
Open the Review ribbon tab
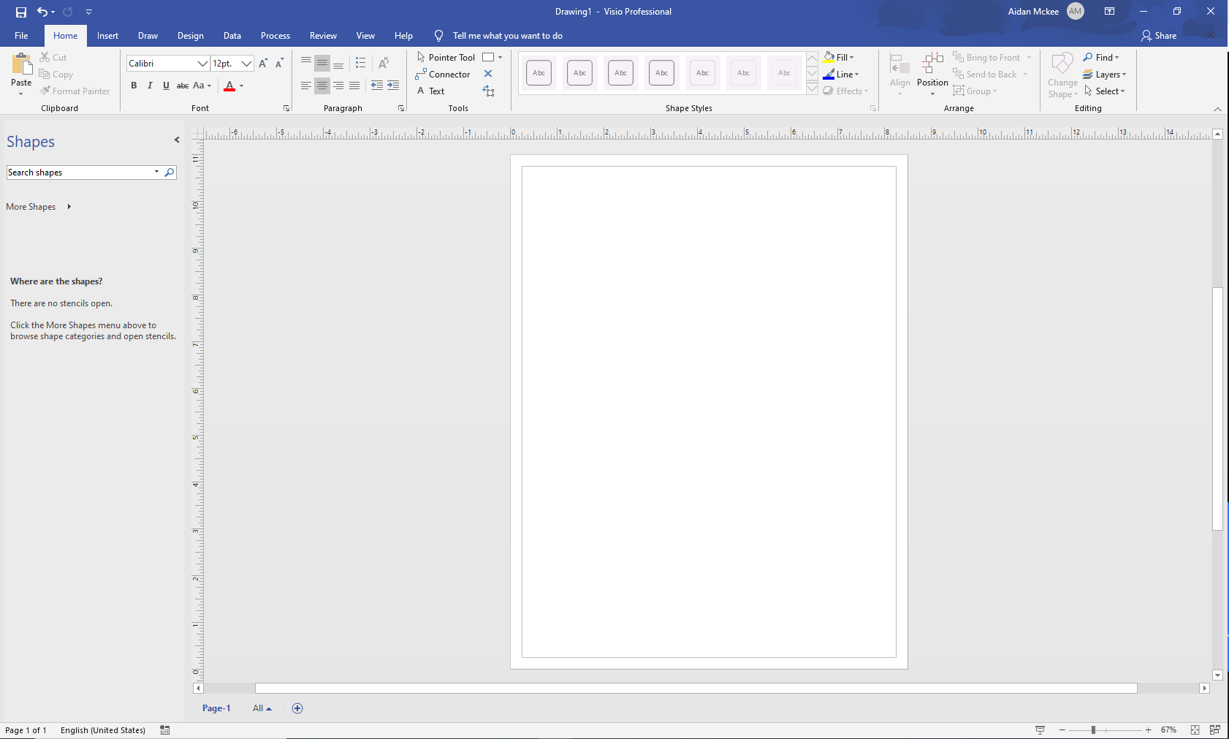tap(322, 35)
